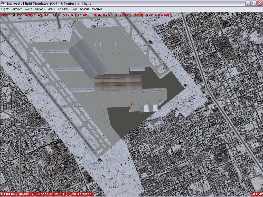Image resolution: width=263 pixels, height=197 pixels.
Task: Click the ALT 519.2 FT MSL readout
Action: tap(72, 15)
